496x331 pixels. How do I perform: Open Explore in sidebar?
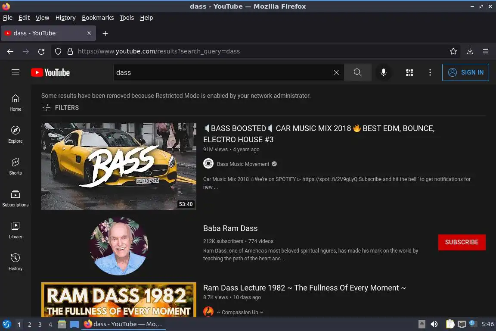[15, 134]
